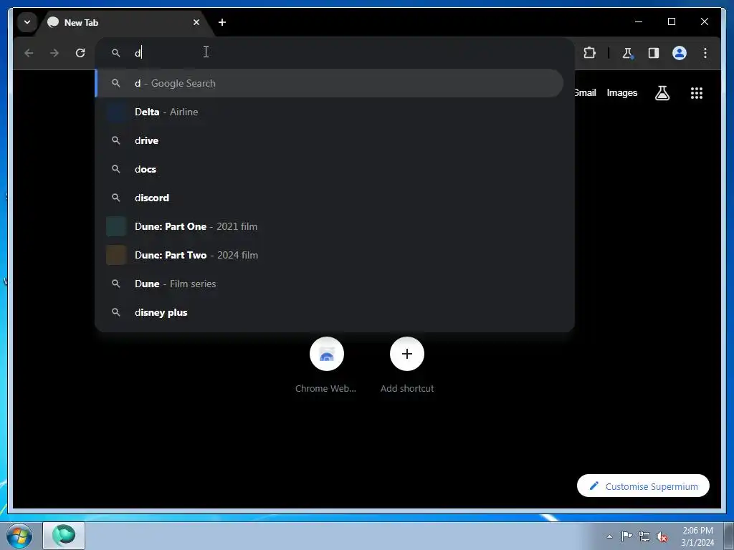Open Chrome Labs flask icon in toolbar
Screen dimensions: 734x550
[x=628, y=53]
